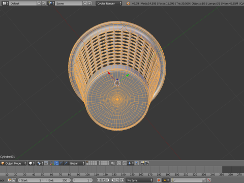Edit the Scene name field
This screenshot has height=183, width=244.
[x=69, y=3]
